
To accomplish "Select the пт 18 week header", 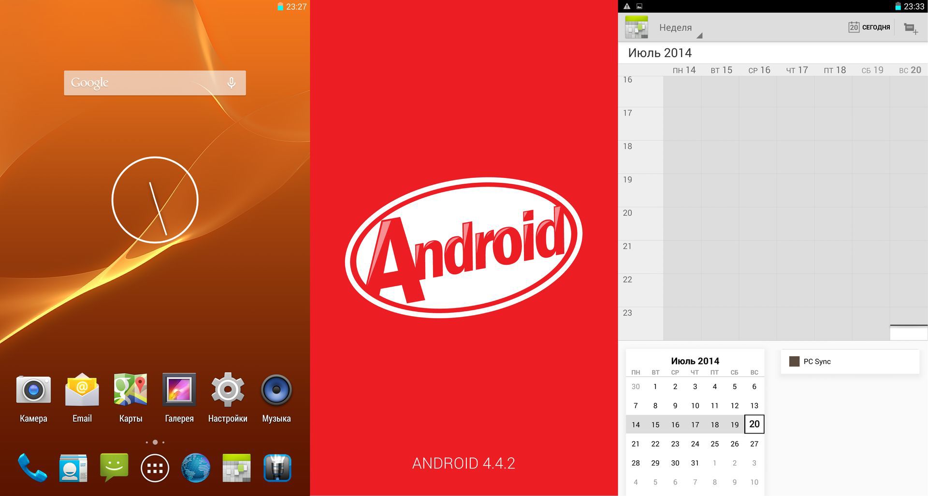I will click(x=835, y=70).
